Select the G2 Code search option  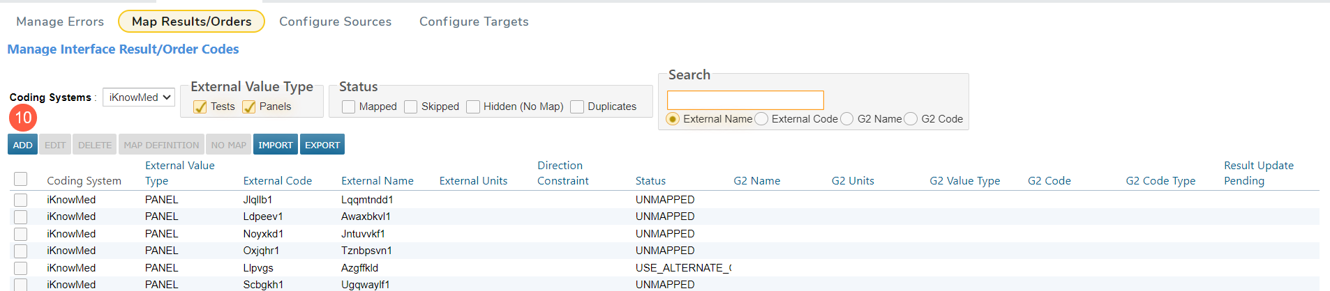[x=911, y=119]
